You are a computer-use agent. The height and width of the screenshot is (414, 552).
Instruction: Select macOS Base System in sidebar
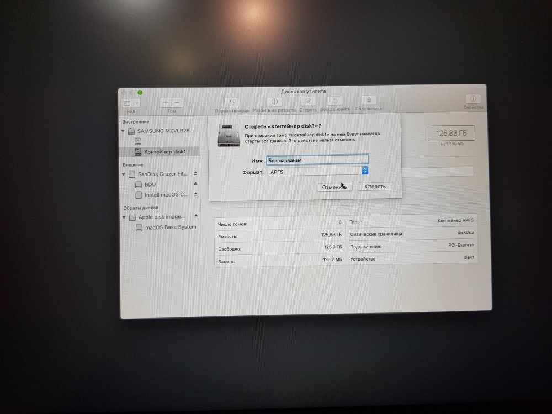click(x=170, y=227)
